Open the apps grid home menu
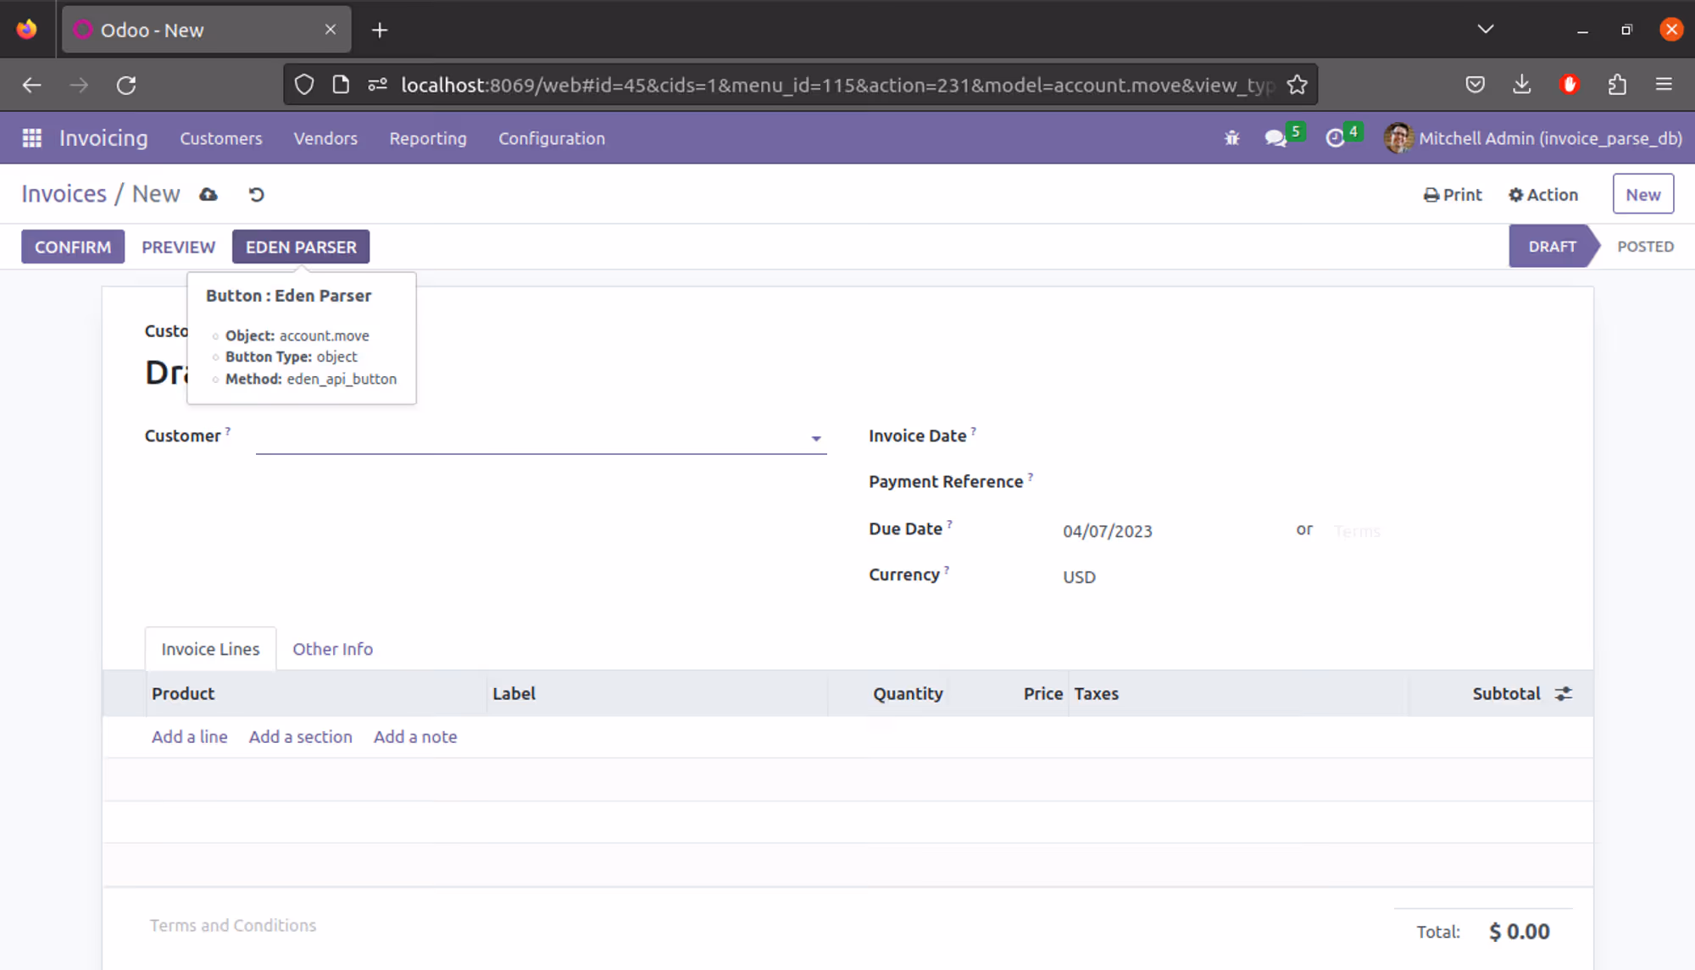Viewport: 1695px width, 970px height. point(32,138)
